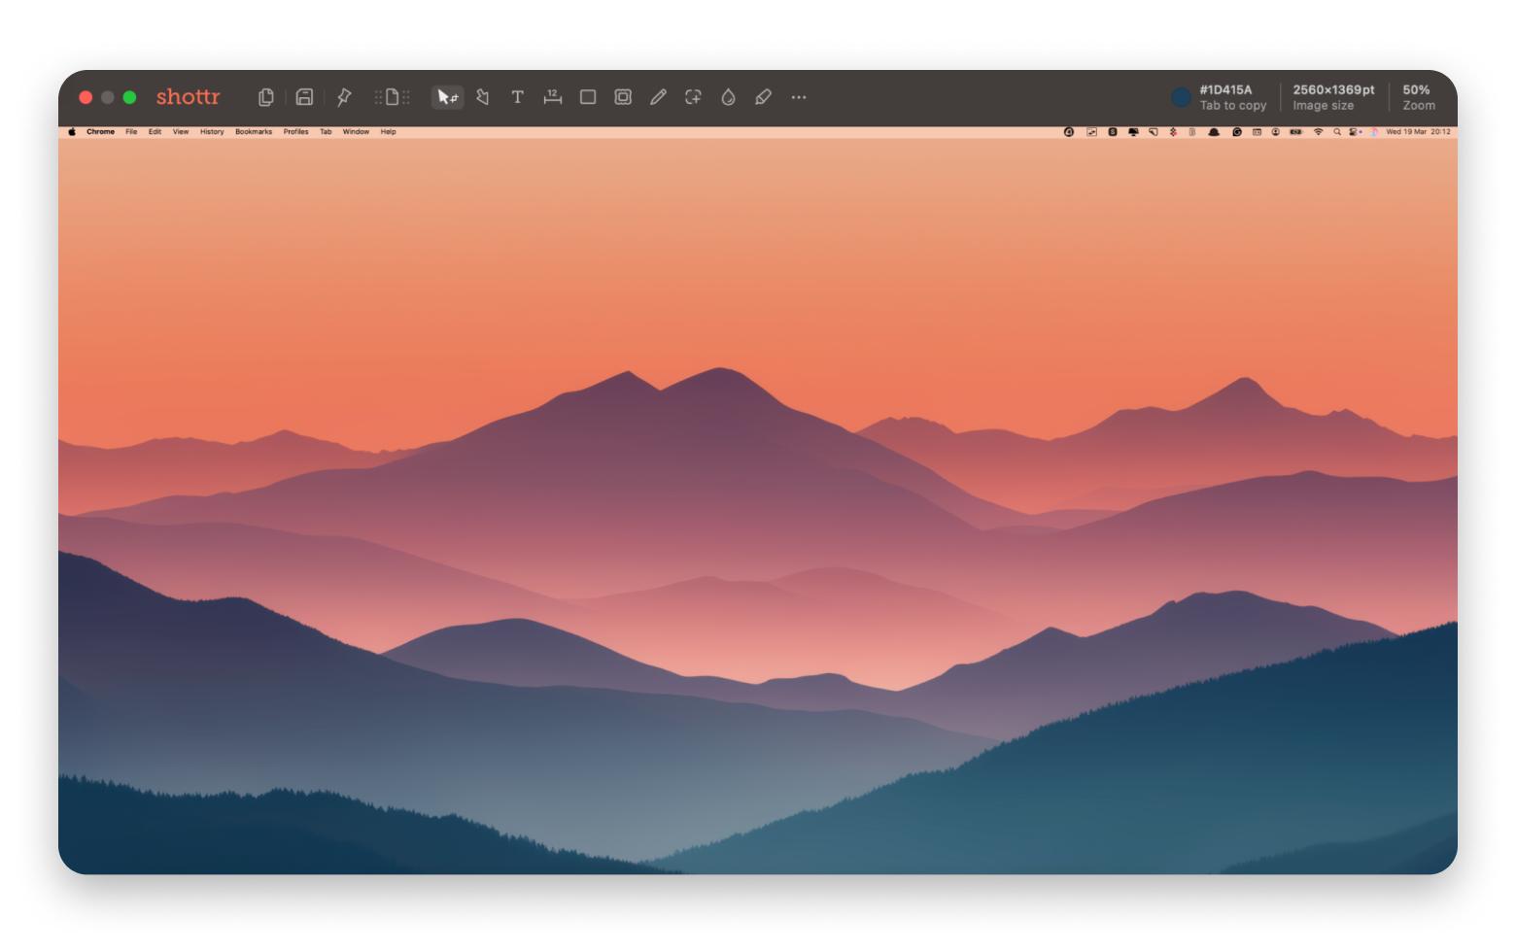Open the three-dots more tools menu
This screenshot has height=952, width=1516.
point(799,97)
